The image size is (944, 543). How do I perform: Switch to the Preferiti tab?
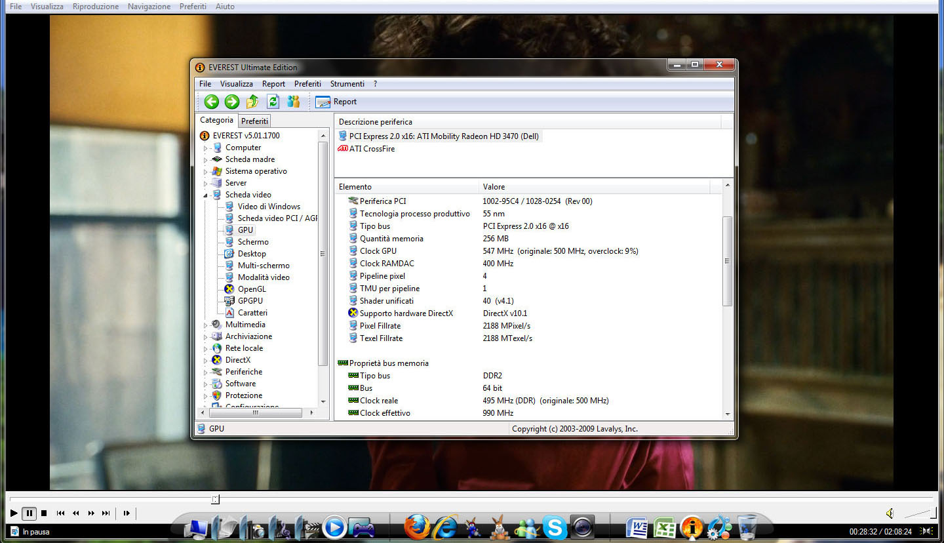[254, 121]
